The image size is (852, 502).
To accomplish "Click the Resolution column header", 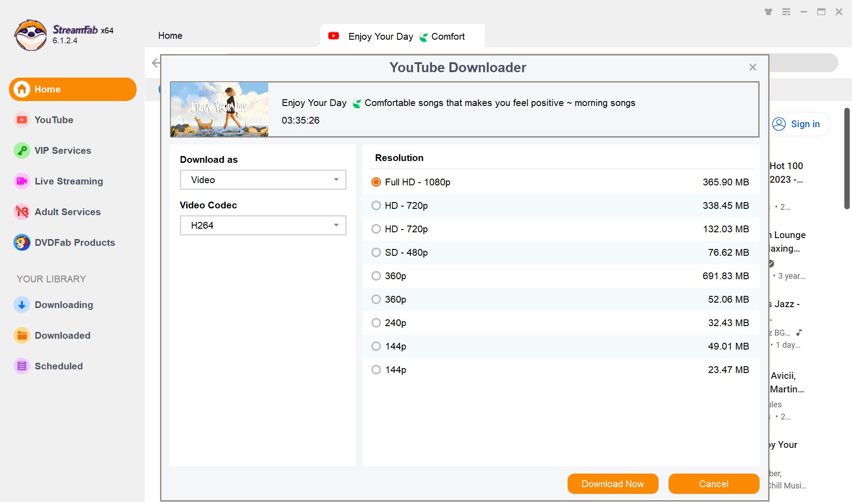I will point(399,158).
